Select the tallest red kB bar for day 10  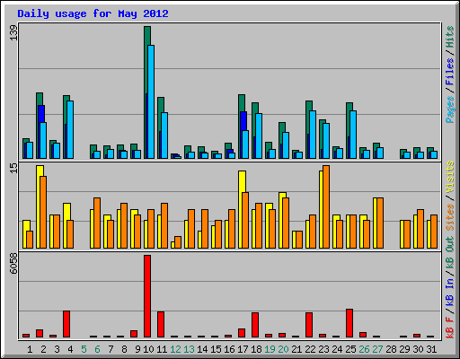tap(147, 296)
